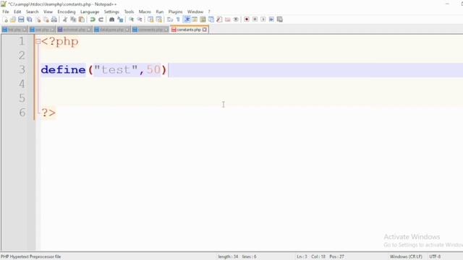Screen dimensions: 463x260
Task: Stop macro recording icon
Action: [255, 19]
